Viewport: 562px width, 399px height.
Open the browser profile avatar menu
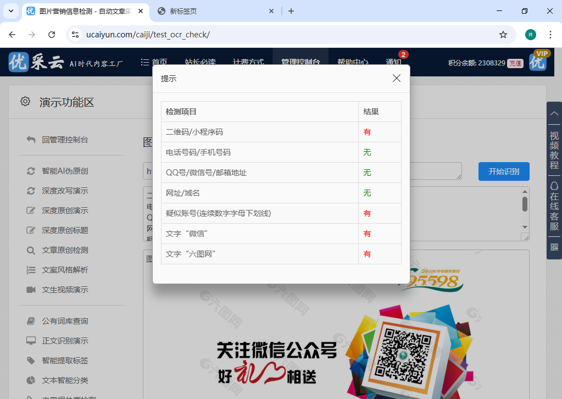[530, 34]
